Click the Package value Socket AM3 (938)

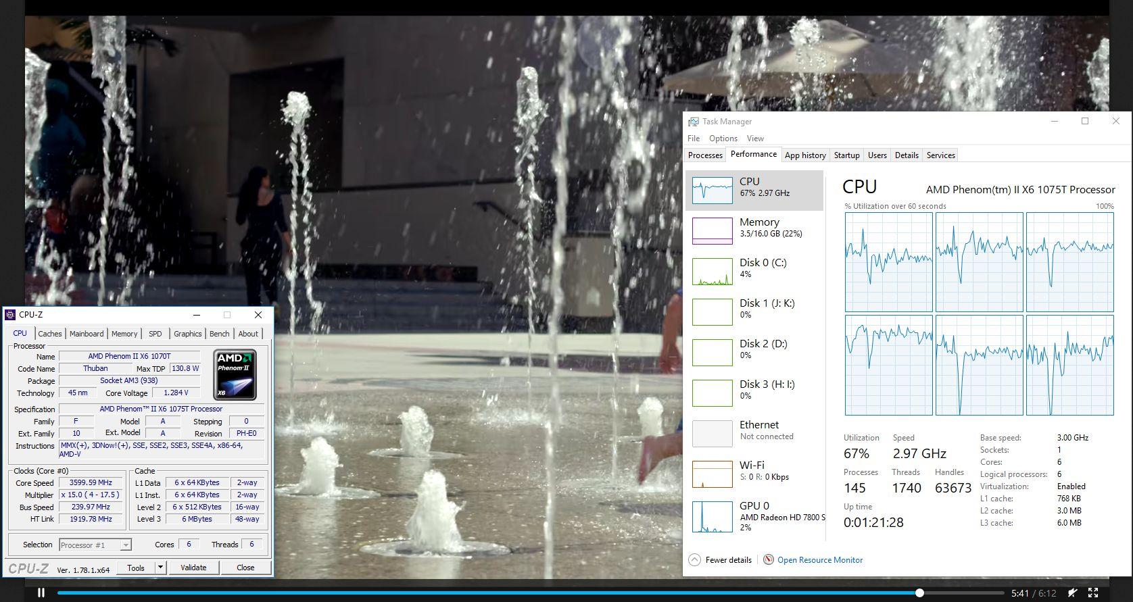click(x=129, y=380)
